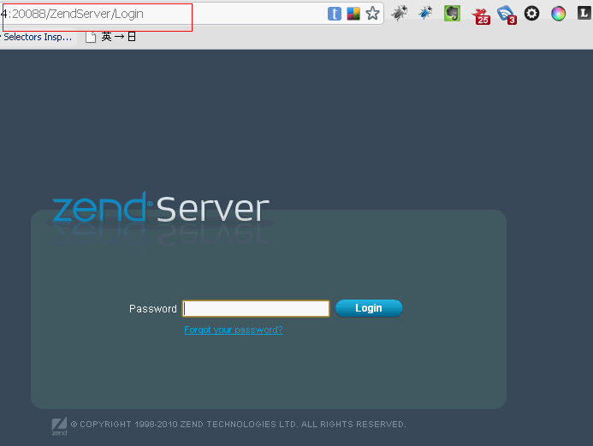Click the copyright Zend Technologies footer text
Screen dimensions: 593x446
[x=238, y=425]
